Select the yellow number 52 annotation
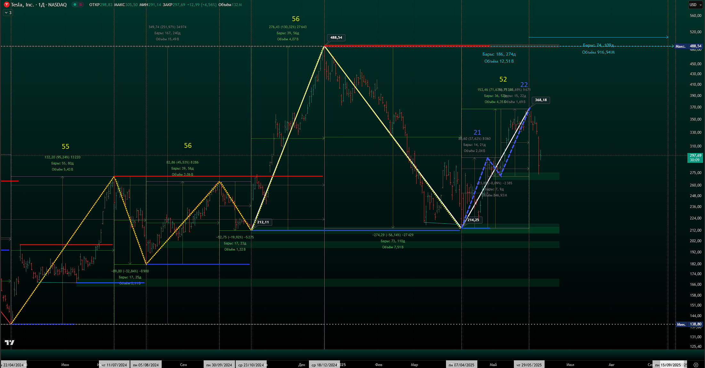The width and height of the screenshot is (705, 368). coord(503,79)
